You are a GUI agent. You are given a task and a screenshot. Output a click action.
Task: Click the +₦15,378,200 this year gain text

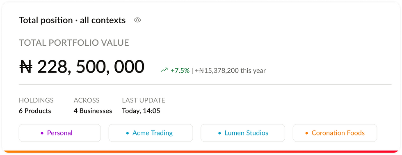[x=230, y=70]
